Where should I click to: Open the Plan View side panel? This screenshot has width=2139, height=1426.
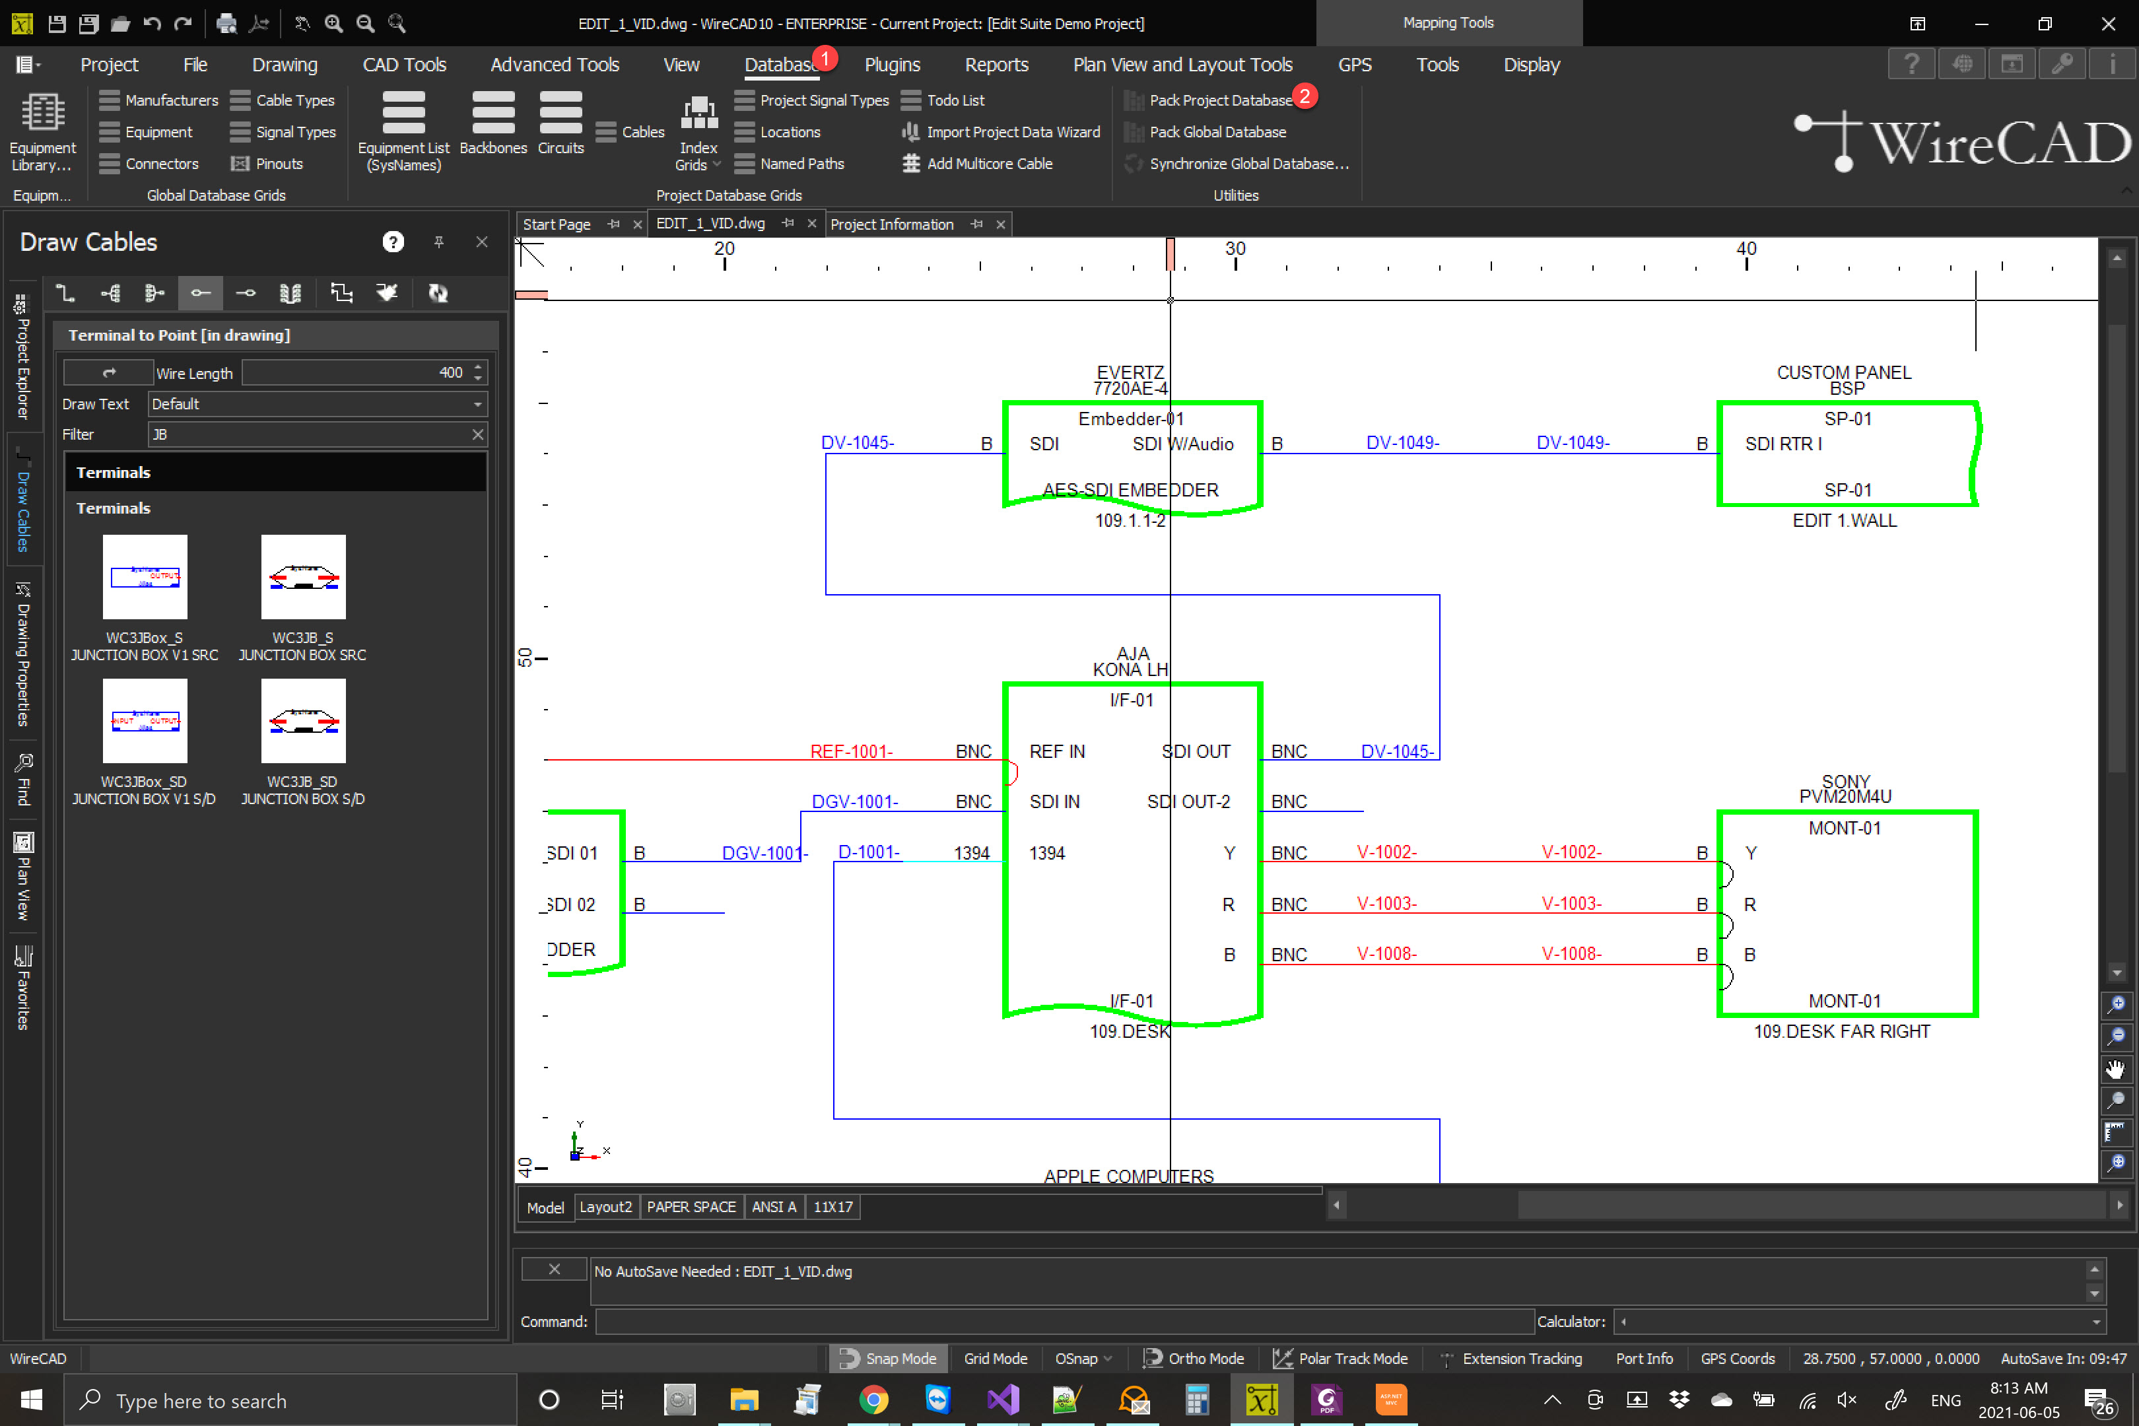(x=22, y=877)
